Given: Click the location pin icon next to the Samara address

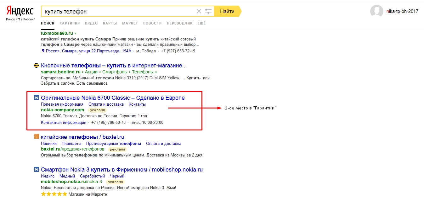Looking at the screenshot, I should (43, 51).
